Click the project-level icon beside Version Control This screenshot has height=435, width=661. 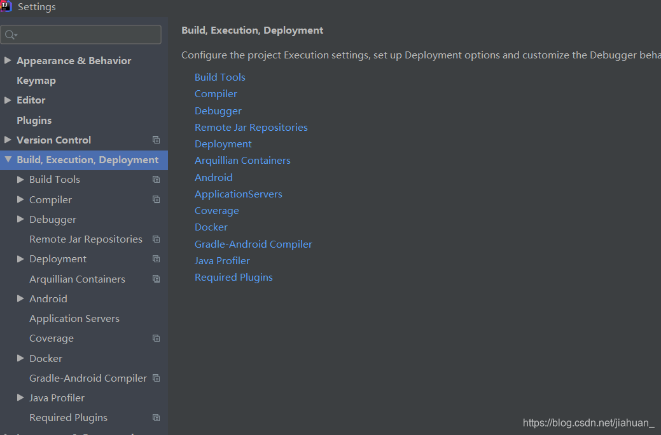pos(157,140)
